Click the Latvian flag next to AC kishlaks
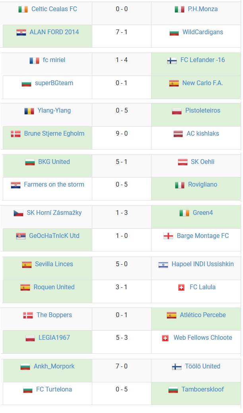 (x=178, y=134)
